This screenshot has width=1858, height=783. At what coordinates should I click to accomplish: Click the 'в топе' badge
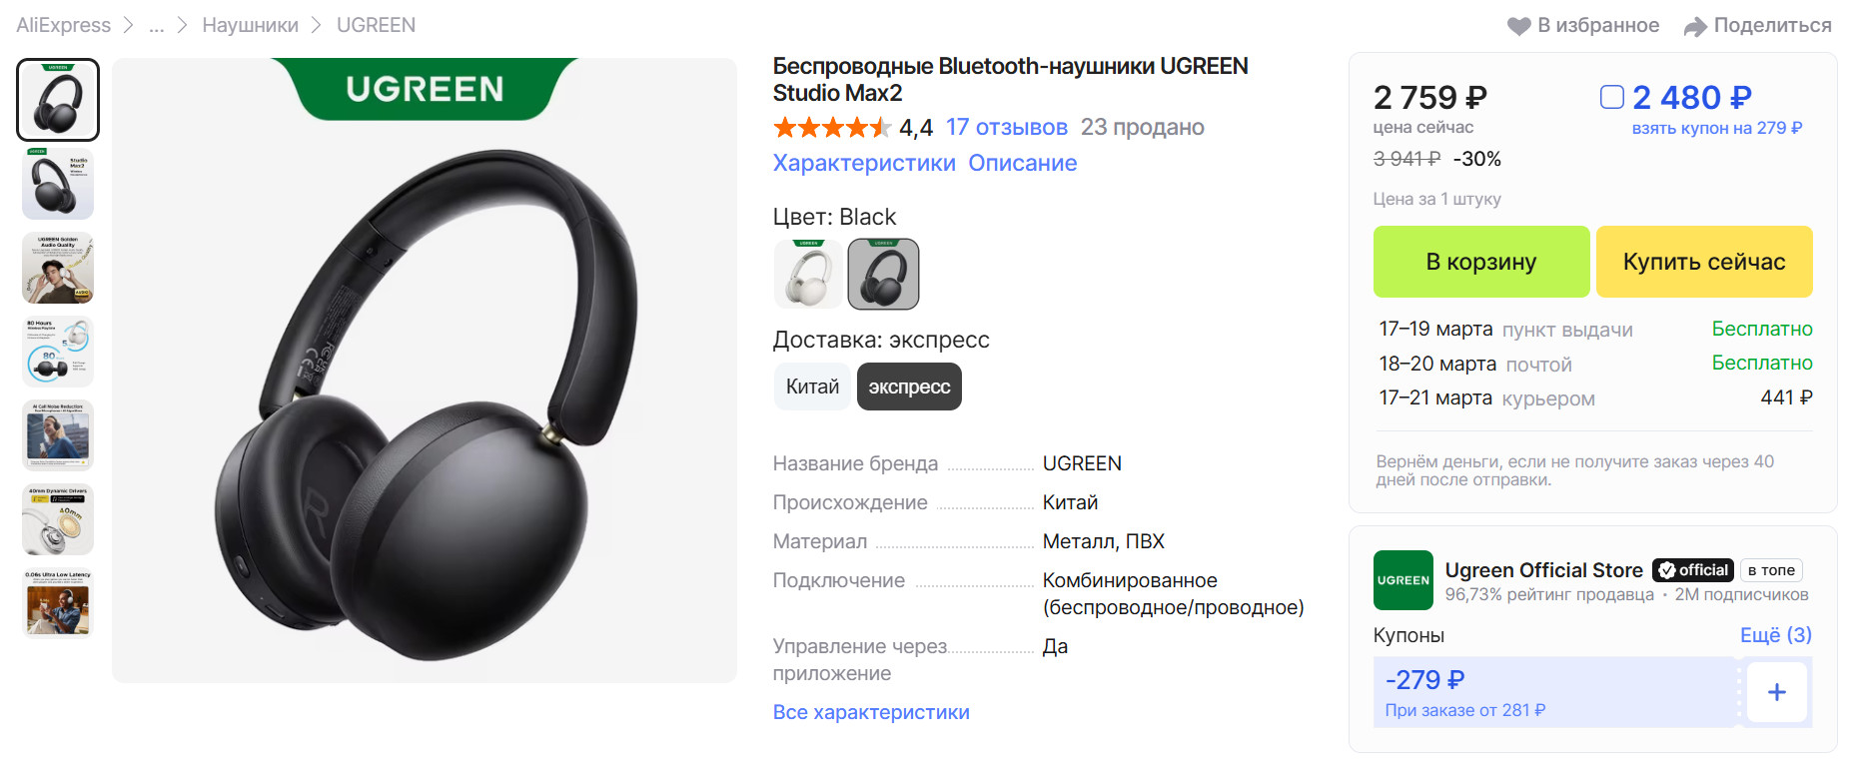tap(1770, 570)
